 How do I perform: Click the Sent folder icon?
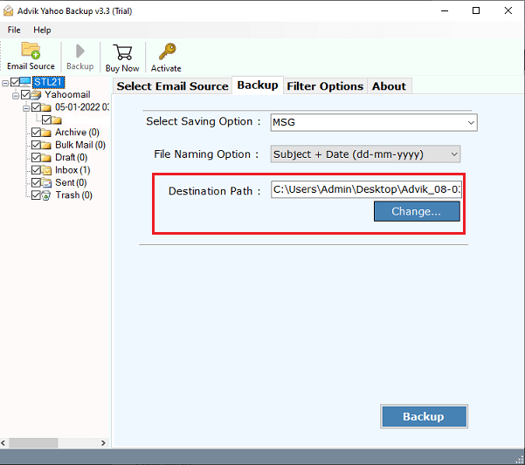click(x=46, y=183)
